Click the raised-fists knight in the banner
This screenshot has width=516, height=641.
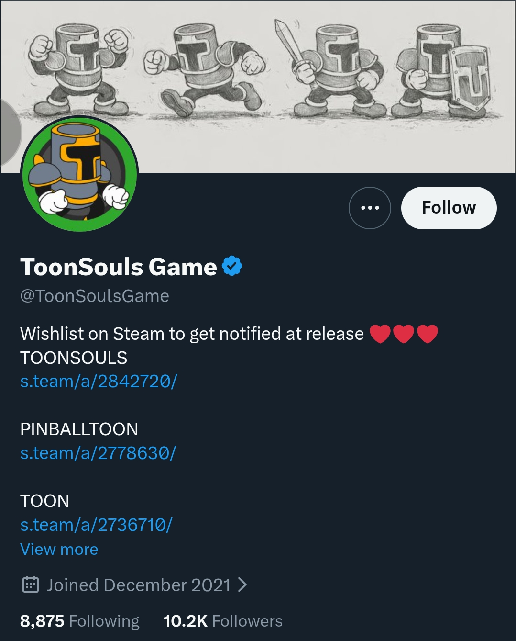click(x=79, y=69)
